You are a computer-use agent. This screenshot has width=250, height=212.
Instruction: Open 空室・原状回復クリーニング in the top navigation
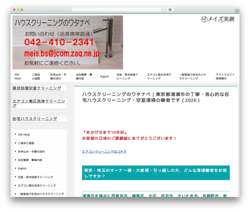[x=127, y=77]
